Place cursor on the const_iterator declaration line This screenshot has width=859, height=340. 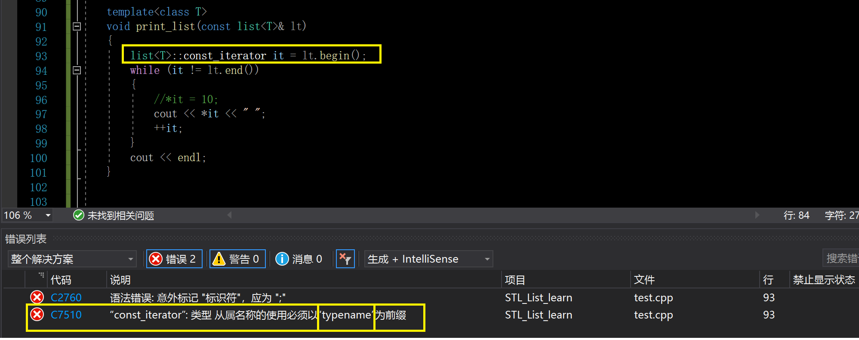(x=248, y=56)
